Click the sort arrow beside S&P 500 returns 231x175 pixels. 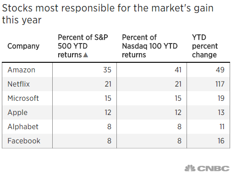pyautogui.click(x=86, y=55)
